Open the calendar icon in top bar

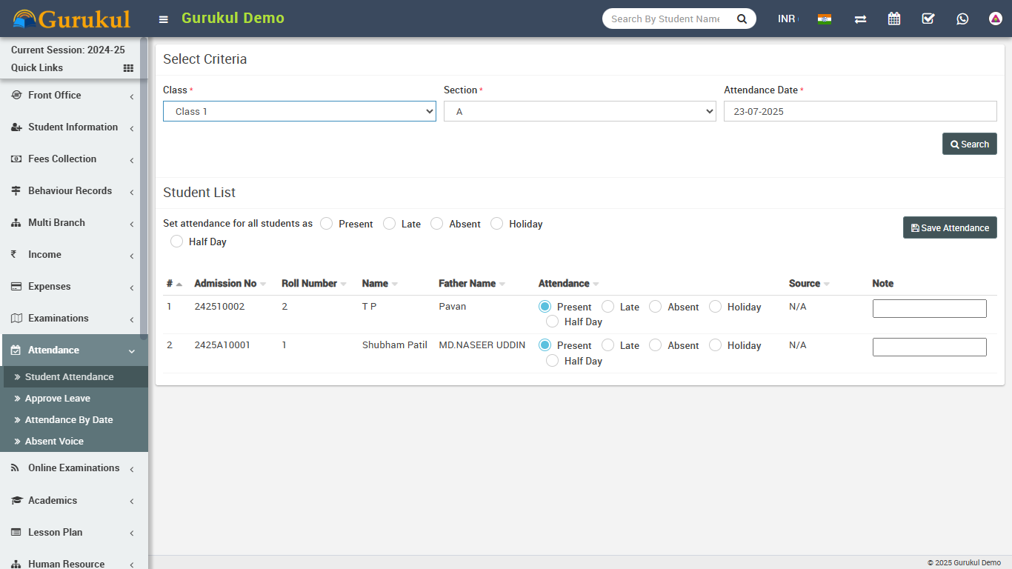[894, 19]
